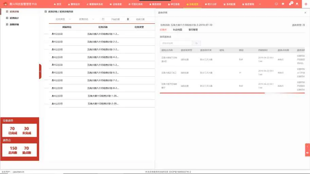Image resolution: width=310 pixels, height=174 pixels.
Task: Click the calendar icon beside start date
Action: coord(103,19)
